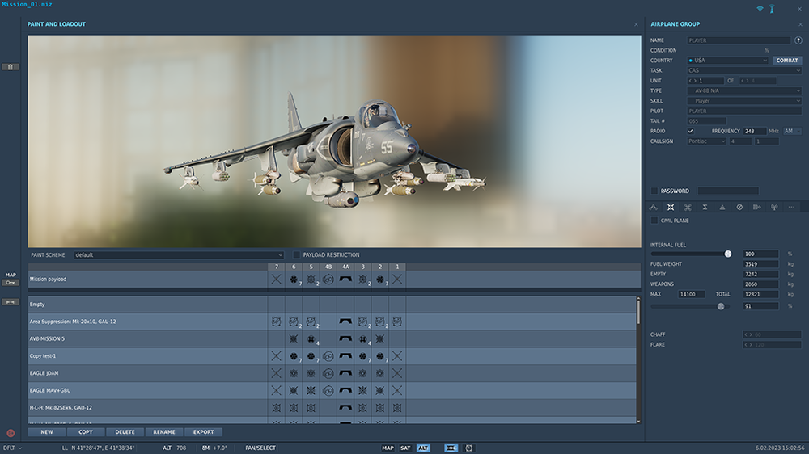Click the EXPORT payload button

pyautogui.click(x=203, y=432)
